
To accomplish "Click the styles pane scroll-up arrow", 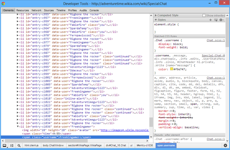I will click(x=227, y=15).
